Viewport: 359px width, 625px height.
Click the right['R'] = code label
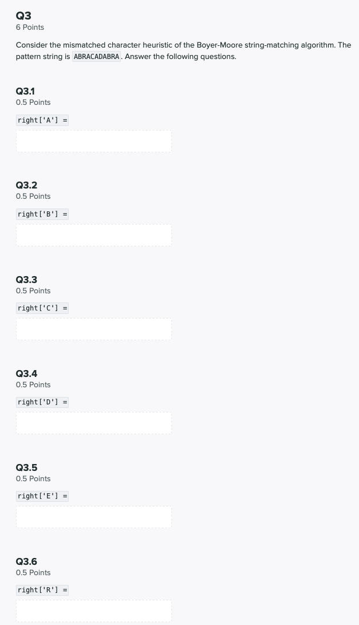tap(42, 590)
